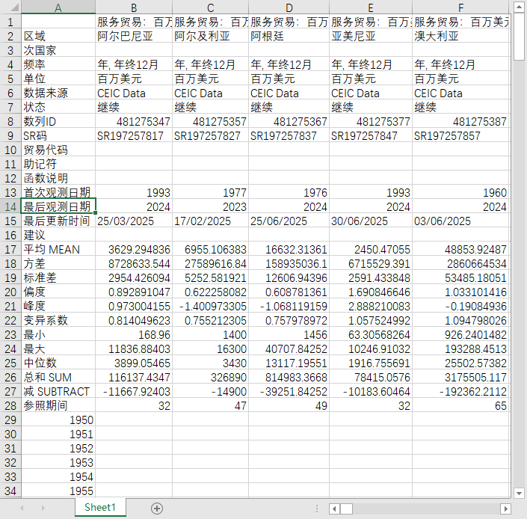527x519 pixels.
Task: Click cell '阿尔巴尼亚'
Action: click(x=134, y=36)
